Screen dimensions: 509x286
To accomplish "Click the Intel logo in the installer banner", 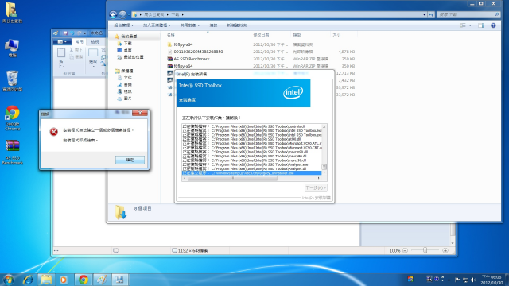I will [x=293, y=92].
